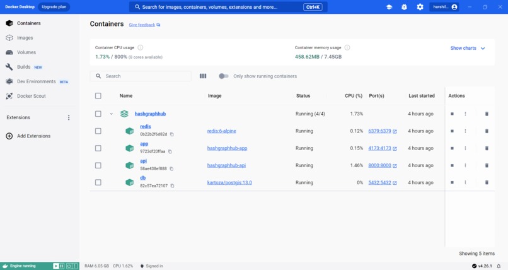Open more actions menu for redis
This screenshot has height=270, width=508.
click(x=465, y=131)
